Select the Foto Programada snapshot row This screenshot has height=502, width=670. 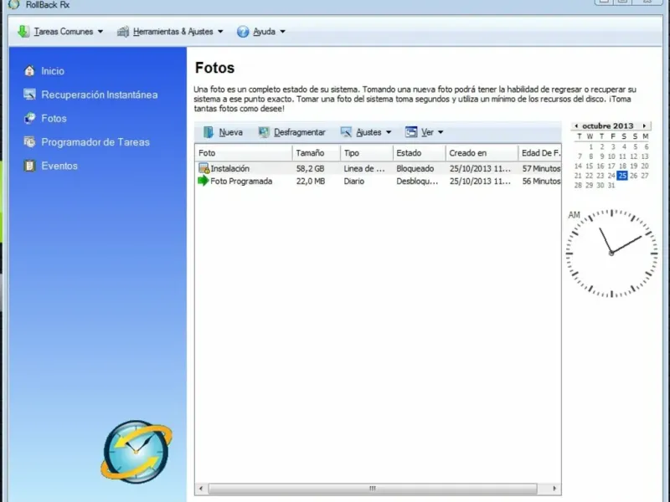pos(379,181)
